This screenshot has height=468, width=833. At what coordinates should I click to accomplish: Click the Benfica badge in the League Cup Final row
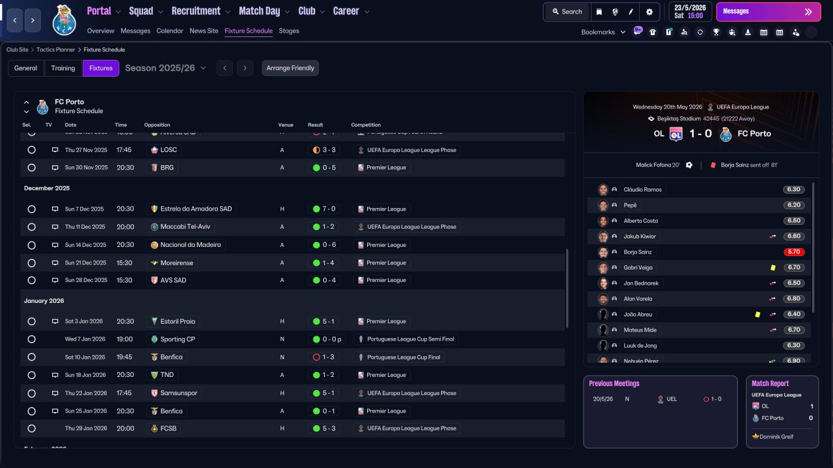click(x=154, y=357)
